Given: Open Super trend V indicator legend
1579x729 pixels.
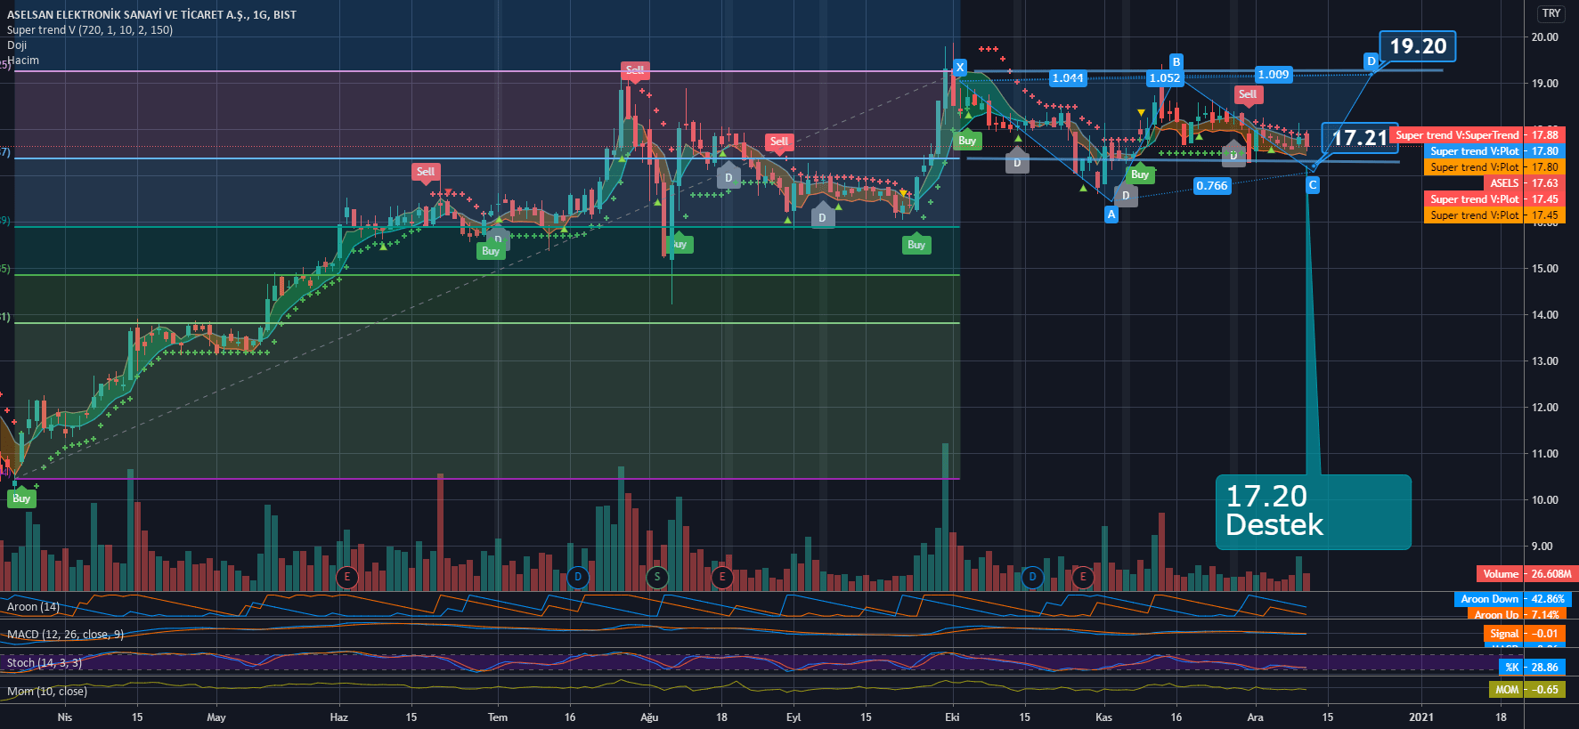Looking at the screenshot, I should [x=90, y=30].
